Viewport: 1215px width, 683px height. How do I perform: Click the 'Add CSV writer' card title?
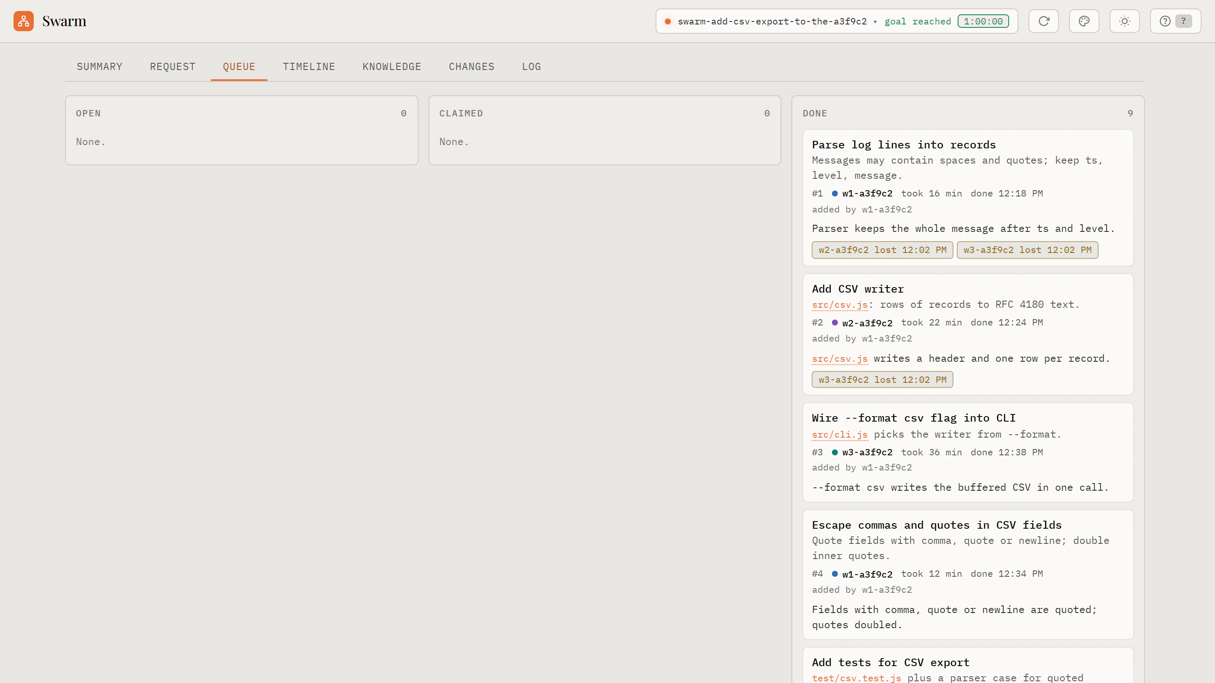pyautogui.click(x=858, y=289)
